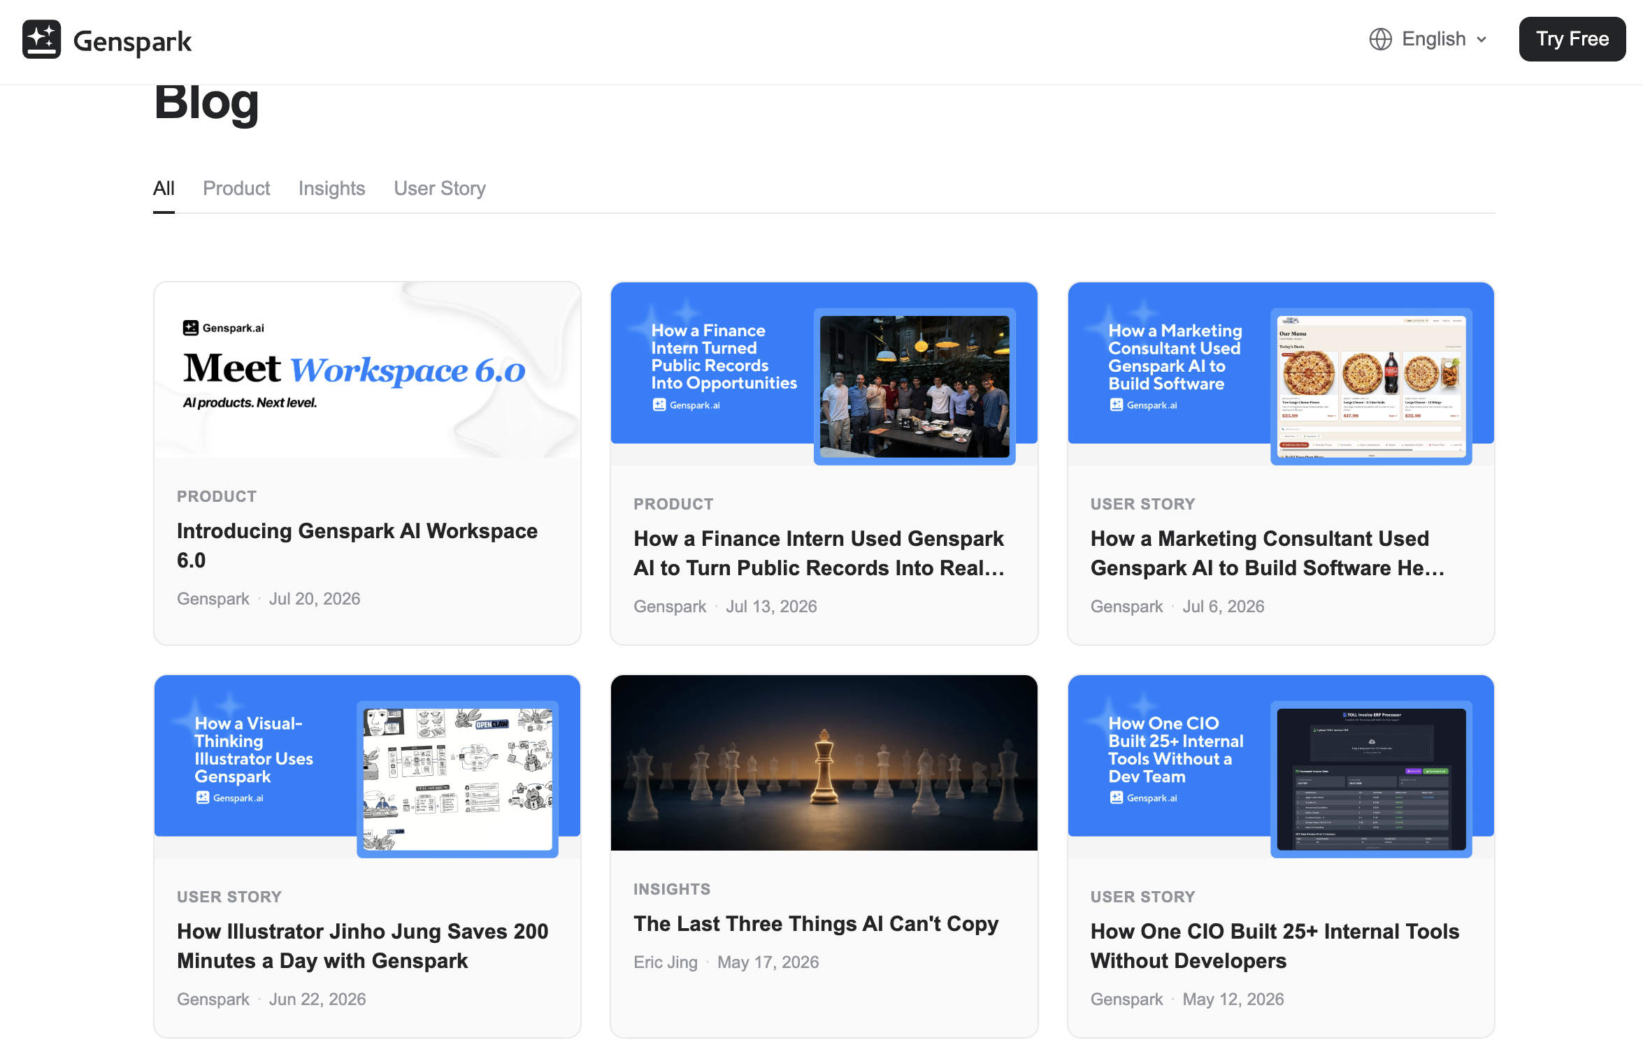
Task: Switch to the User Story tab
Action: point(440,188)
